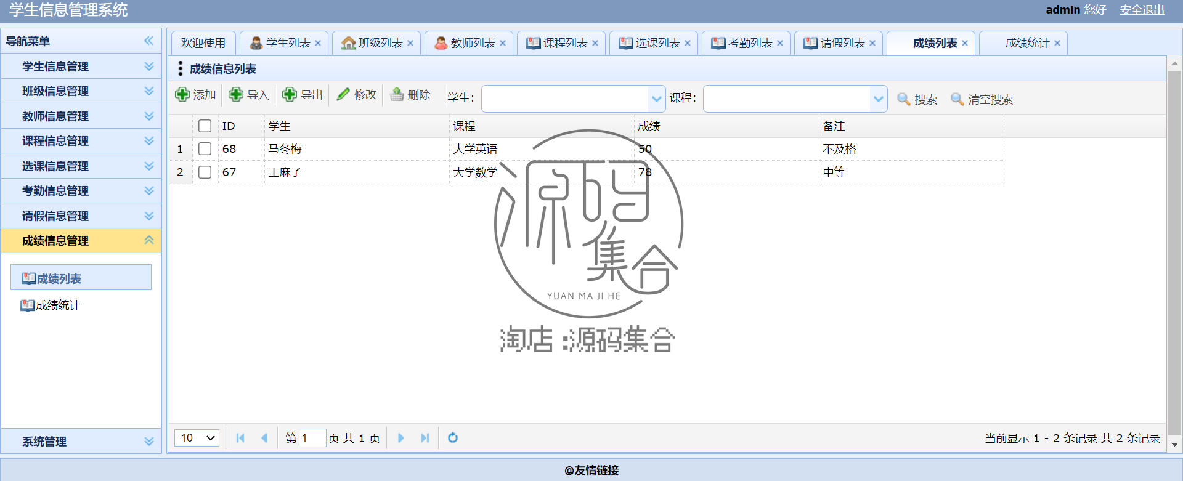The image size is (1183, 481).
Task: Open 成绩列表 in sidebar tree
Action: 81,278
